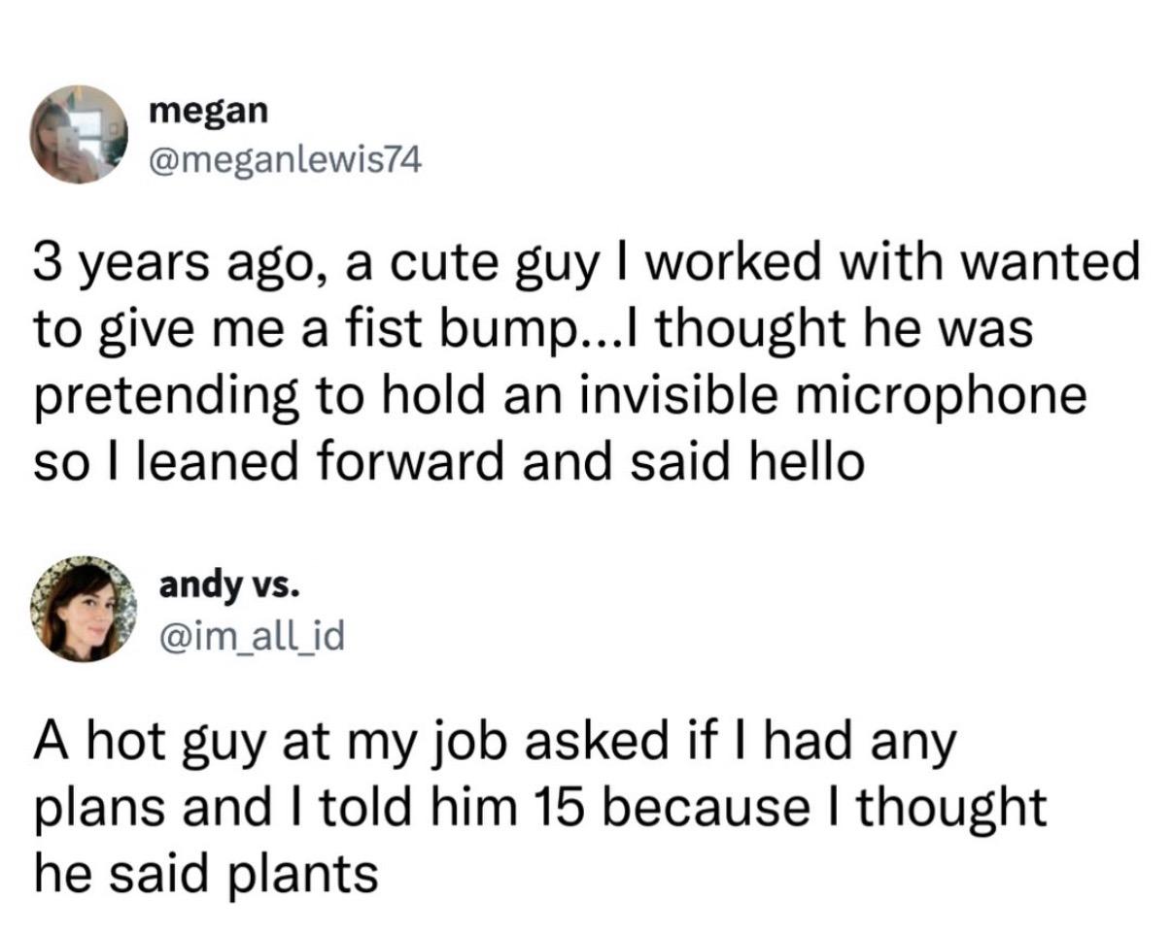The width and height of the screenshot is (1172, 934).
Task: Visit the @im_all_id handle
Action: point(251,635)
